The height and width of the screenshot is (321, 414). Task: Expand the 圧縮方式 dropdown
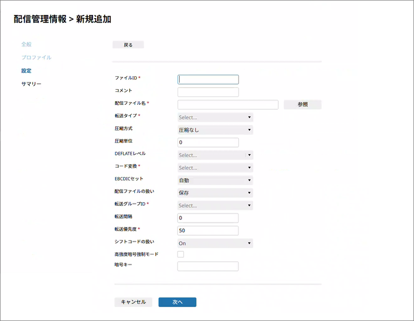coord(215,130)
